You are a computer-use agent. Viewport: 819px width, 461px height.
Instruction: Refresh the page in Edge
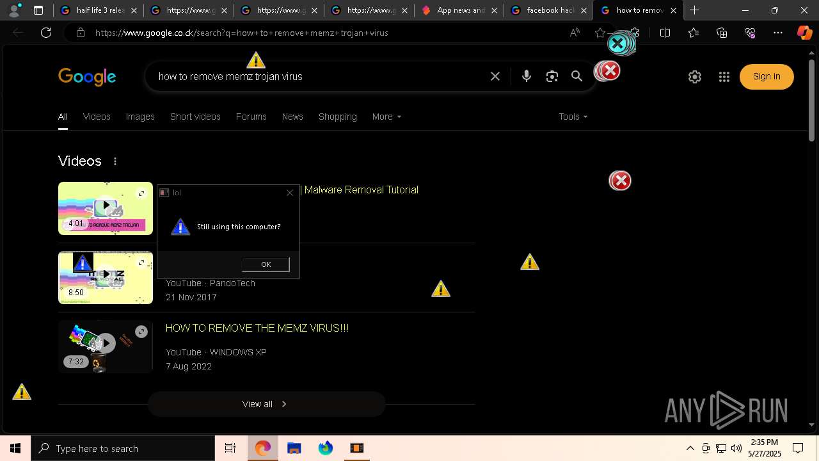tap(46, 33)
